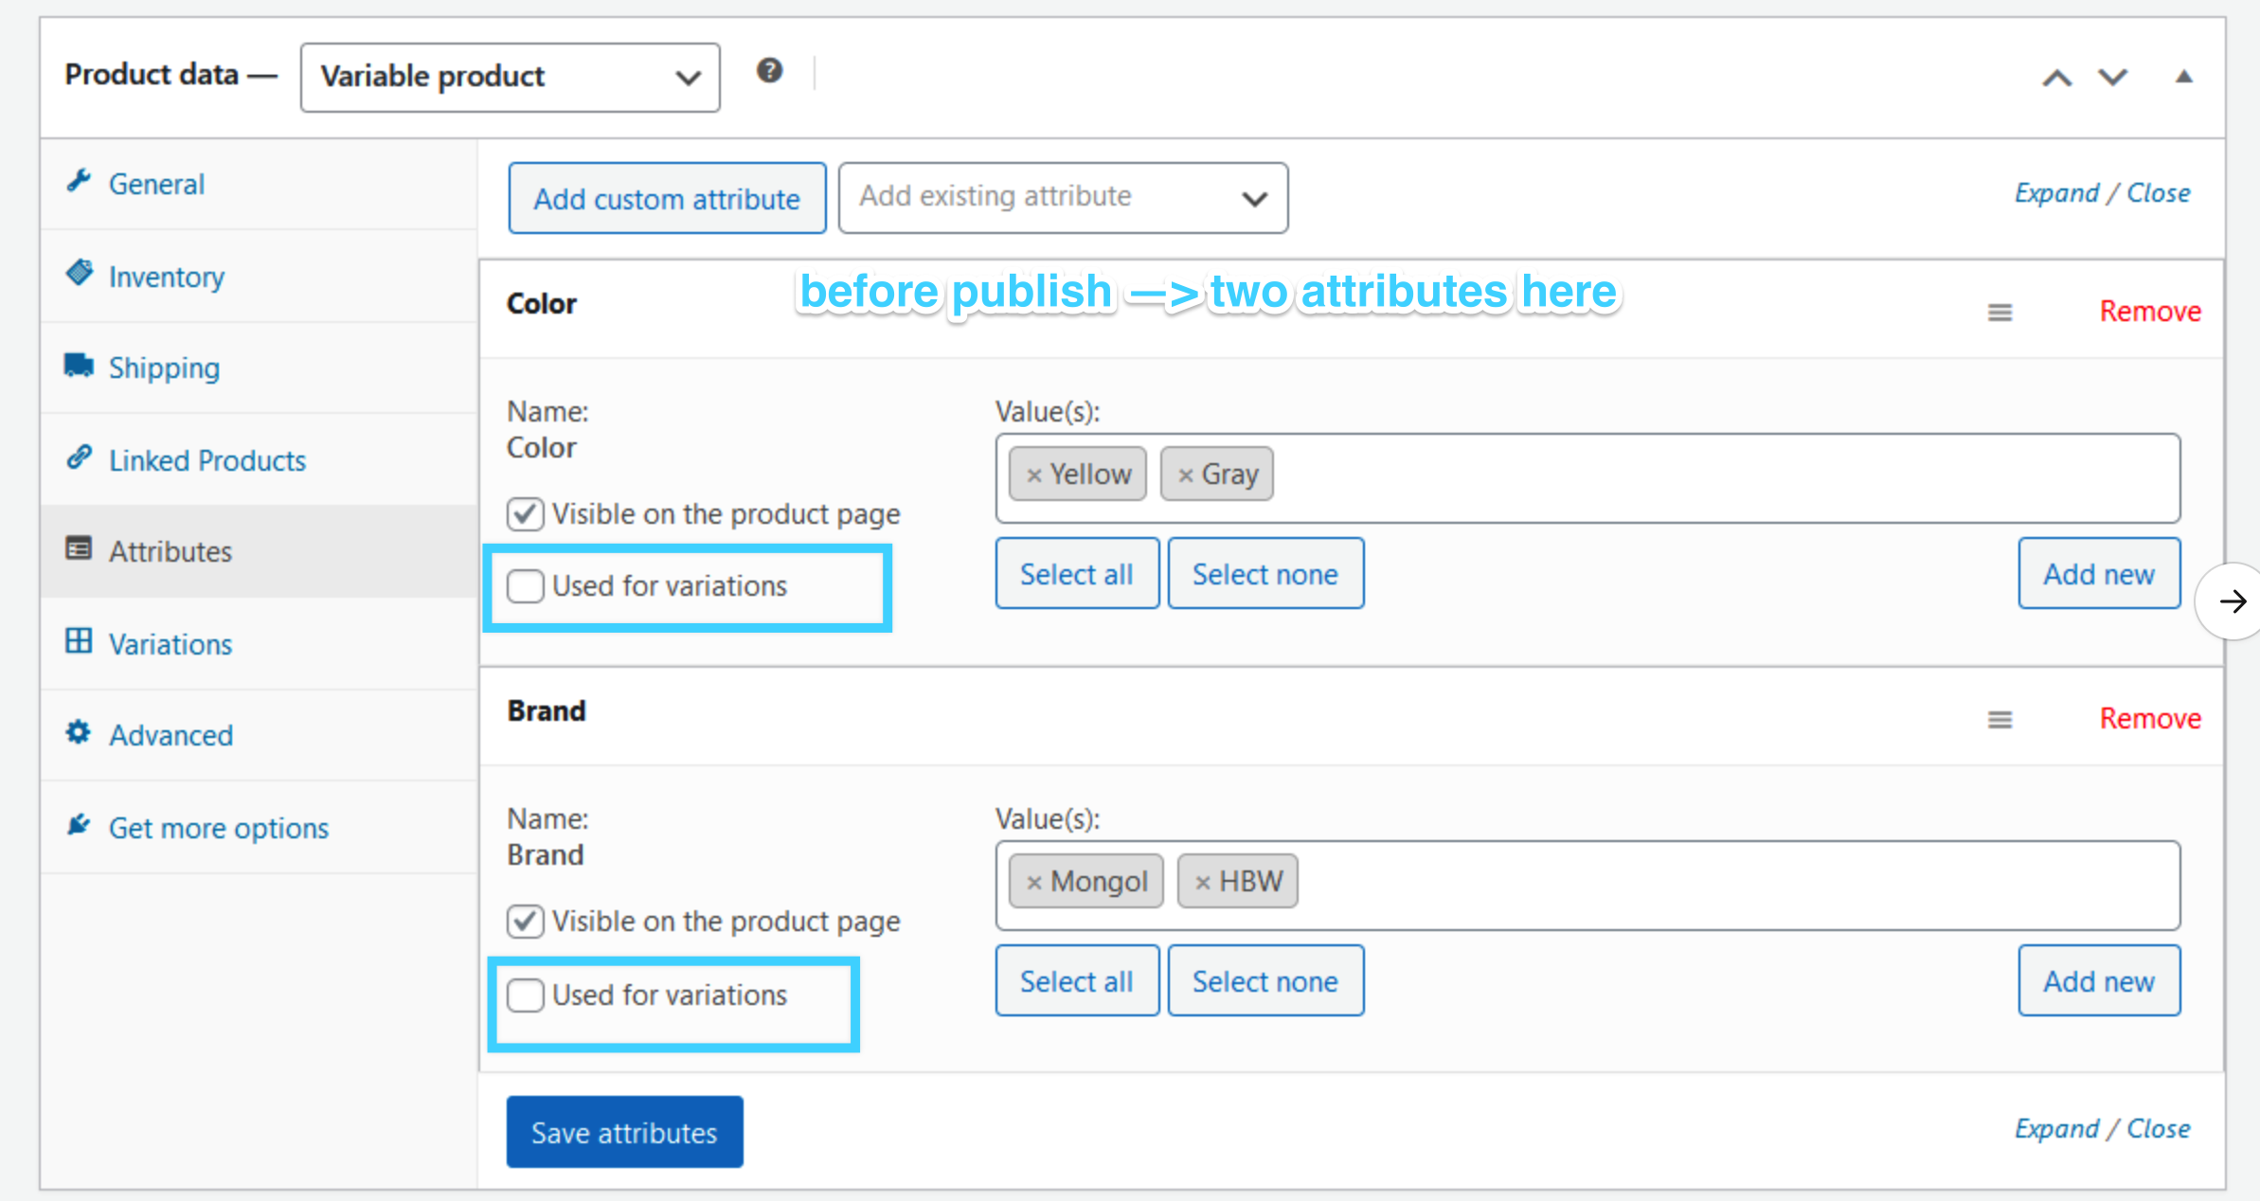Open Shipping via the truck icon
The width and height of the screenshot is (2260, 1201).
pos(80,367)
